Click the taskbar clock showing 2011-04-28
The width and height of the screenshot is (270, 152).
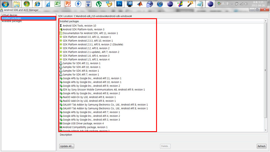[x=258, y=4]
